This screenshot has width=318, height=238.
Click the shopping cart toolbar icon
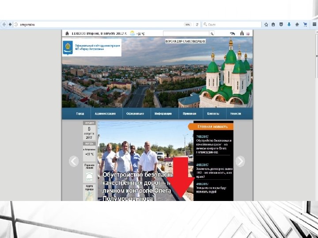pos(305,25)
